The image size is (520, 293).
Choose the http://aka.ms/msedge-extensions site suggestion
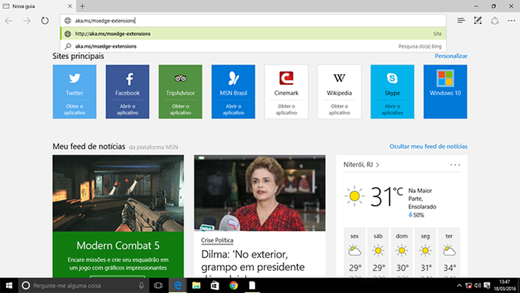[x=253, y=33]
